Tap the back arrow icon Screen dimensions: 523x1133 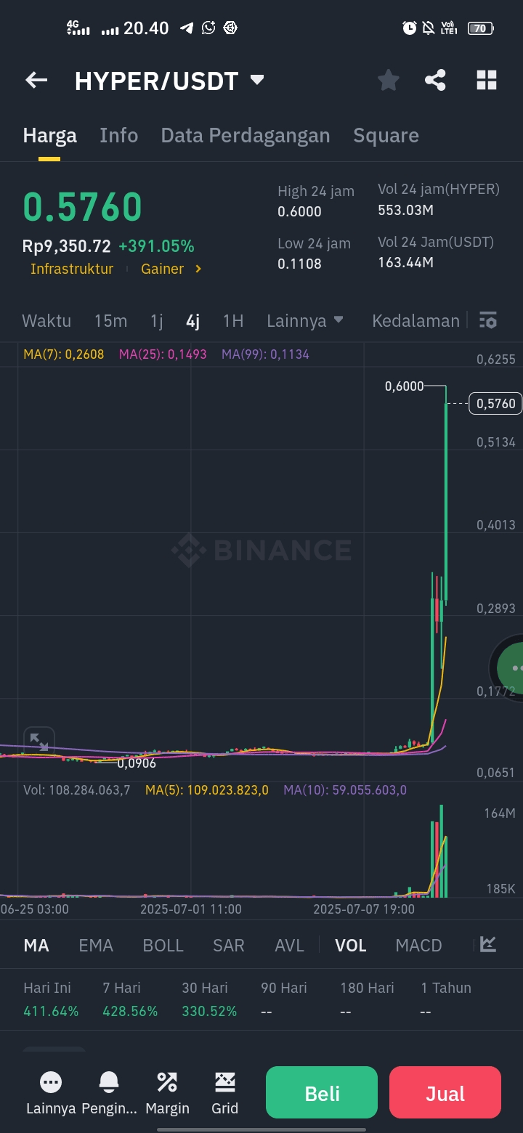point(36,81)
